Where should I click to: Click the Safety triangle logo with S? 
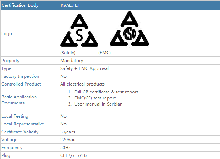point(79,30)
